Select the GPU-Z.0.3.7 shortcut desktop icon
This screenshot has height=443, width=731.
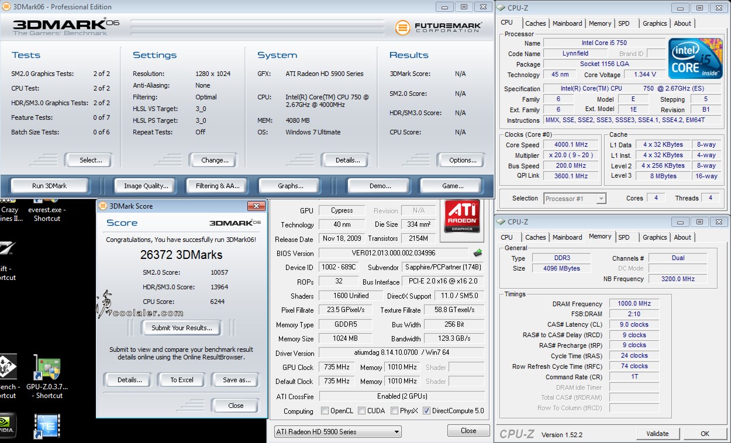coord(47,378)
